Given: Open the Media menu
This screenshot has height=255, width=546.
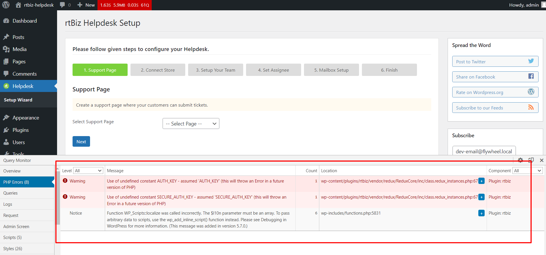Looking at the screenshot, I should (28, 49).
